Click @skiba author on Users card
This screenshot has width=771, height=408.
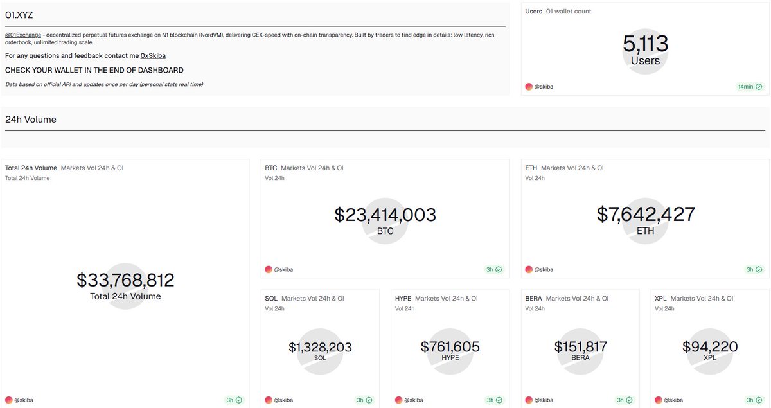544,87
